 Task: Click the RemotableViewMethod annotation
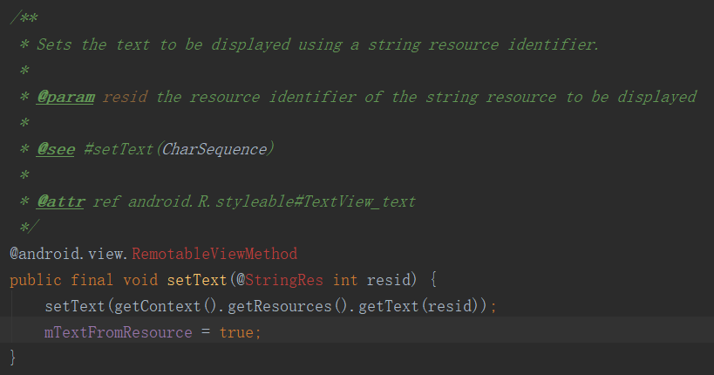[x=214, y=254]
